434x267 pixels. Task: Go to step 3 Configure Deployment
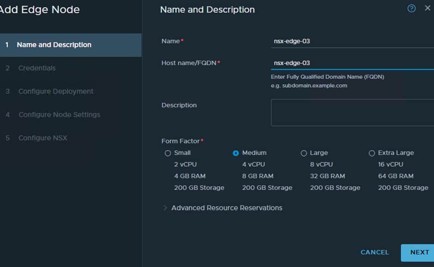pyautogui.click(x=55, y=92)
